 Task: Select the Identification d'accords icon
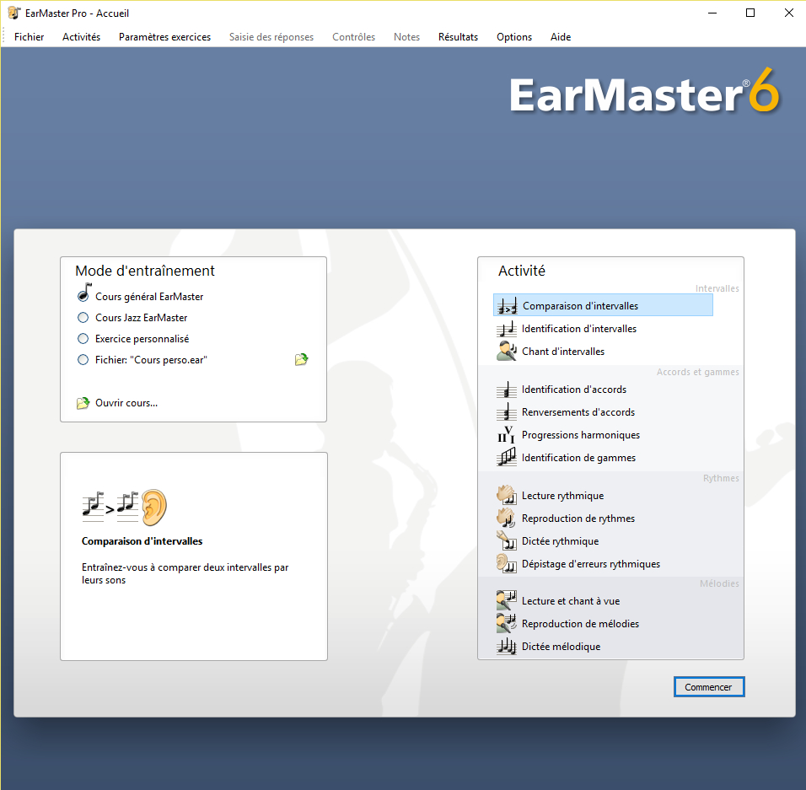click(506, 389)
